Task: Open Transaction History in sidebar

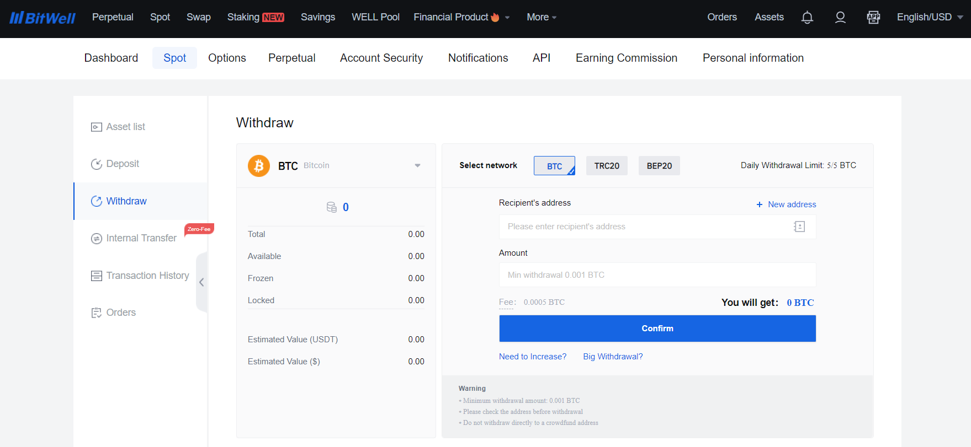Action: (x=147, y=276)
